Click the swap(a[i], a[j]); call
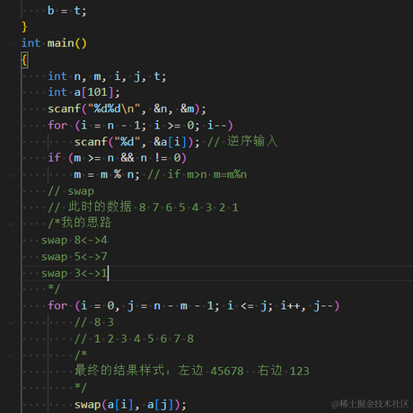The height and width of the screenshot is (413, 413). tap(130, 405)
